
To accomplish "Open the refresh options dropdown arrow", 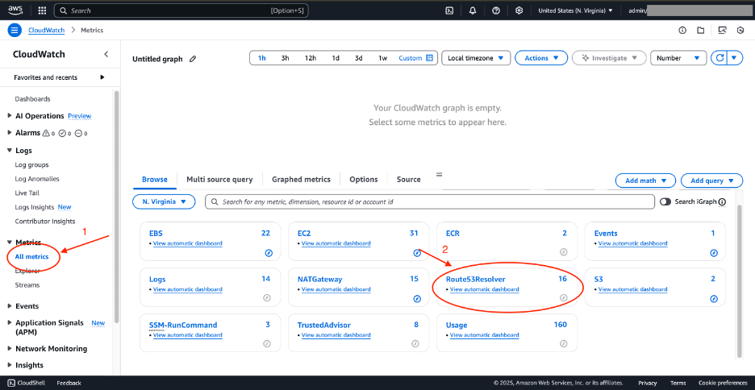I will (734, 58).
